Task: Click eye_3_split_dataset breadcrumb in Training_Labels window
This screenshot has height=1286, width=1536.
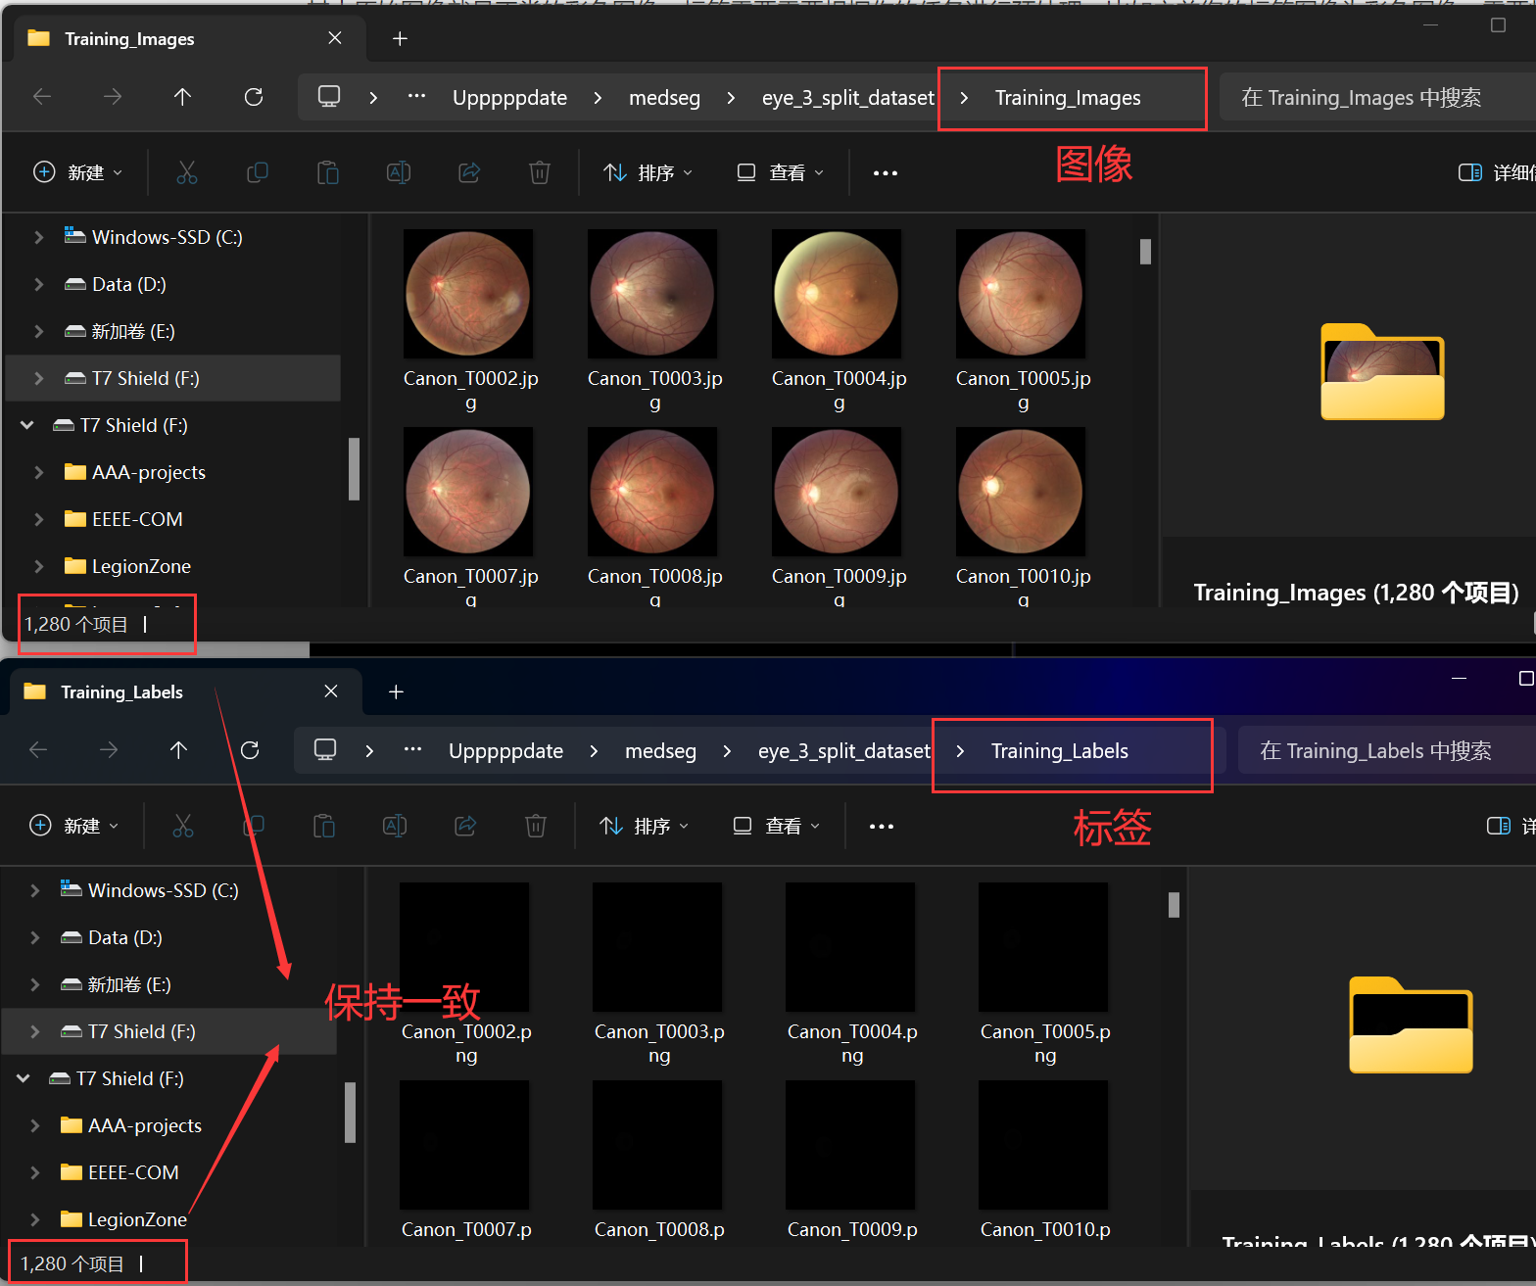Action: [x=844, y=751]
